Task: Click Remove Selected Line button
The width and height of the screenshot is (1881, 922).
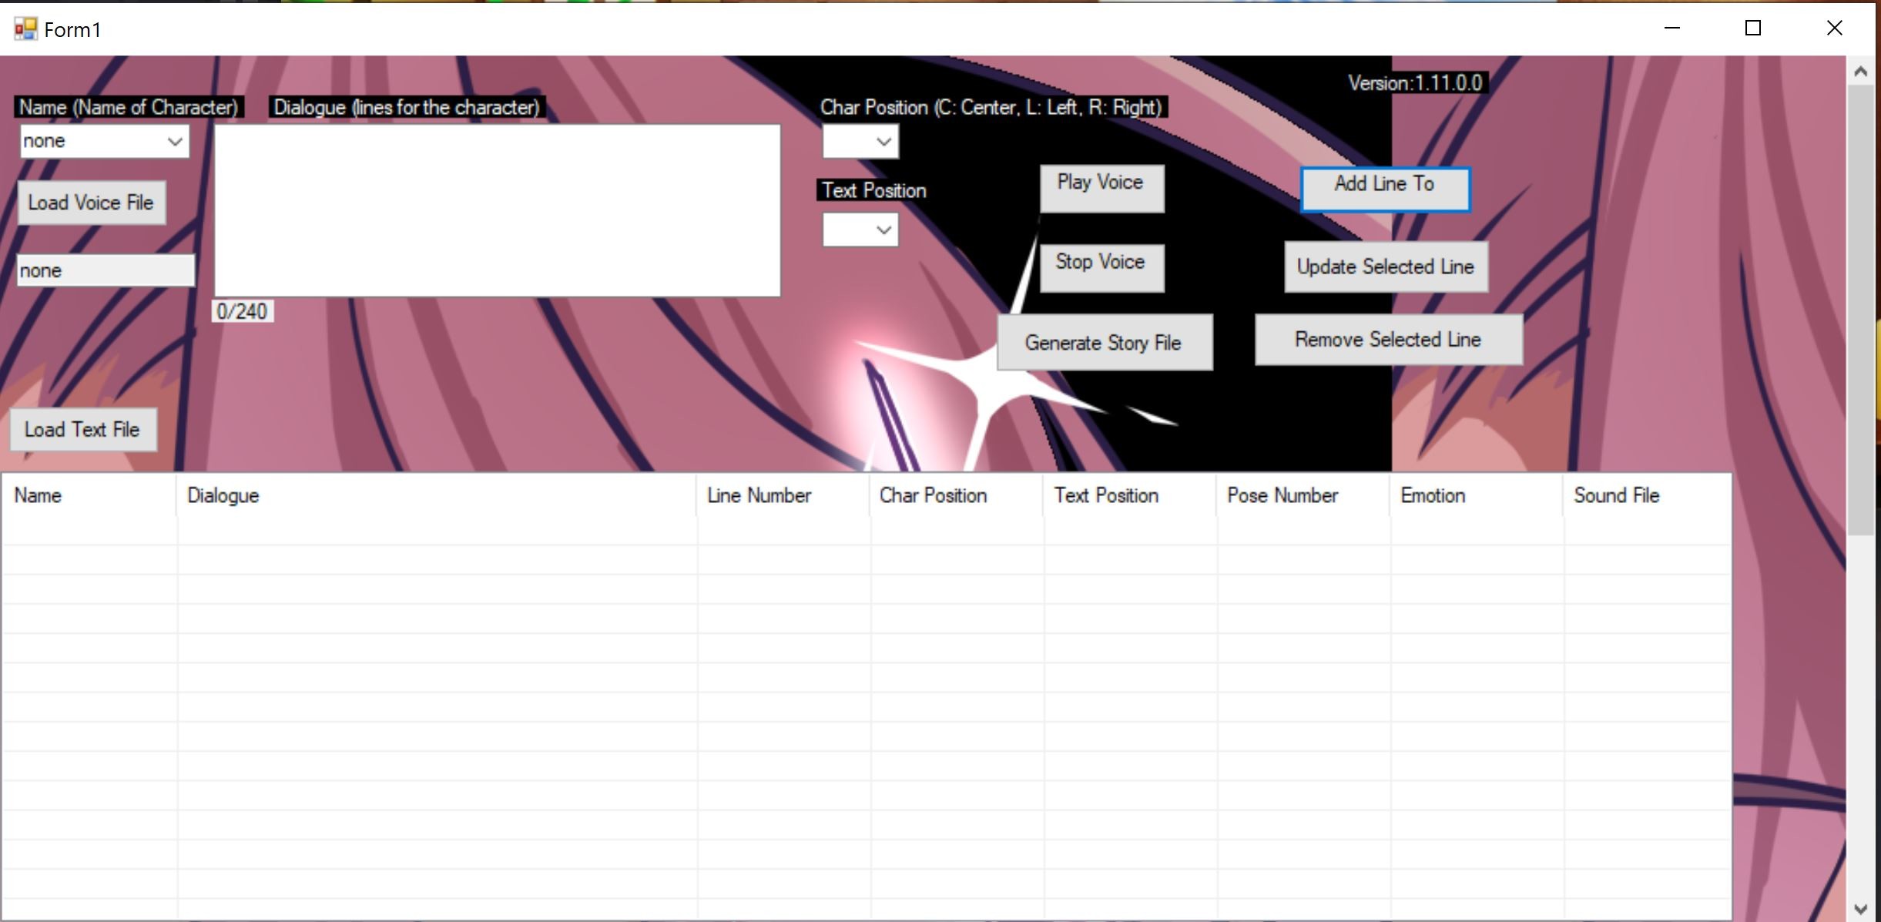Action: 1388,340
